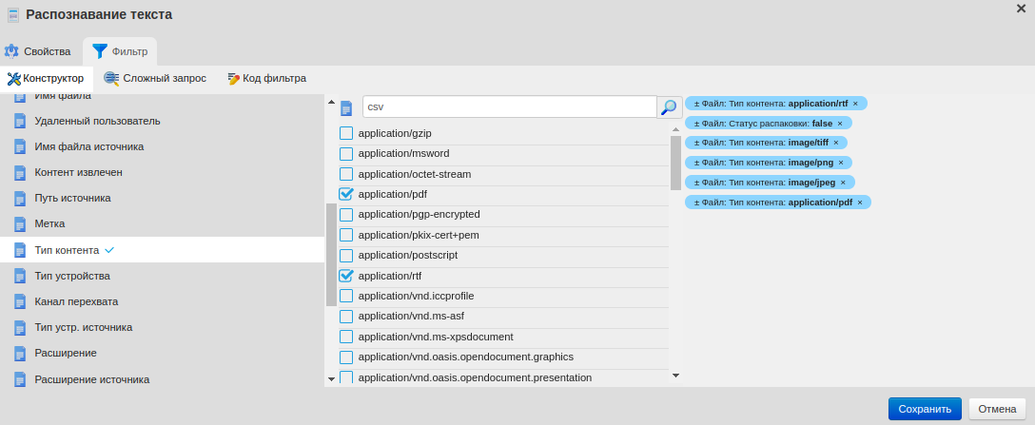This screenshot has width=1035, height=425.
Task: Uncheck the application/rtf checkbox
Action: coord(346,276)
